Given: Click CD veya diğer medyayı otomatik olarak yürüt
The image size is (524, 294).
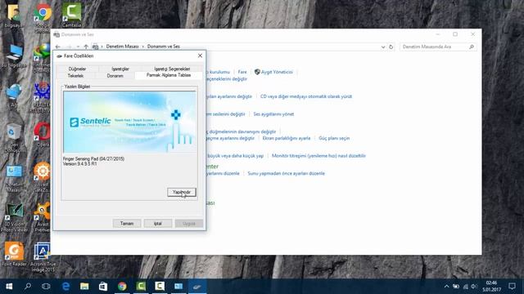Looking at the screenshot, I should pyautogui.click(x=306, y=96).
